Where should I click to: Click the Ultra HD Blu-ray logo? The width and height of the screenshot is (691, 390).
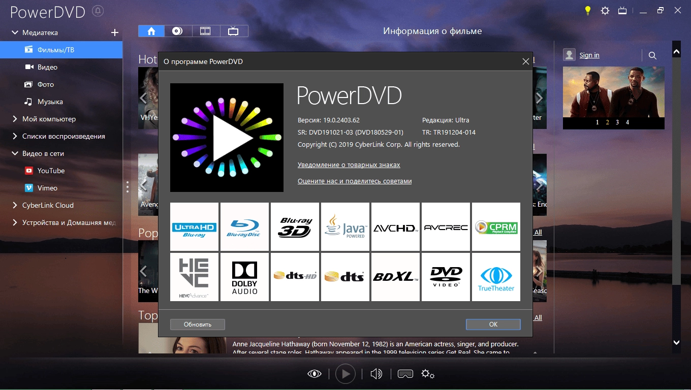click(x=194, y=226)
